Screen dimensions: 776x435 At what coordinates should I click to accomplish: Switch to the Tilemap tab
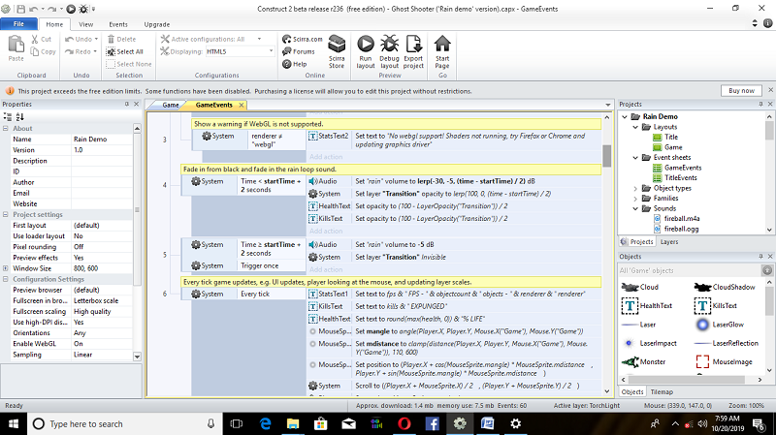pyautogui.click(x=662, y=391)
